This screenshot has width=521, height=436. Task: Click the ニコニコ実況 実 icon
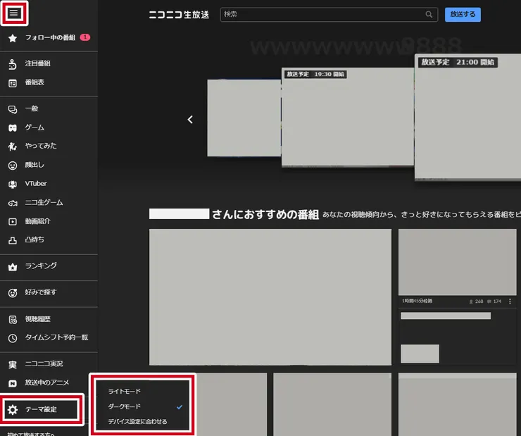pos(13,365)
